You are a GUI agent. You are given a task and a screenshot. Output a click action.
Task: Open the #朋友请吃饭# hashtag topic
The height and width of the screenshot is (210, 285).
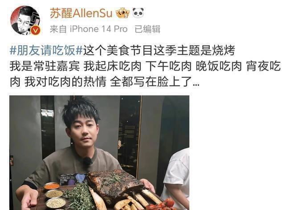(46, 50)
